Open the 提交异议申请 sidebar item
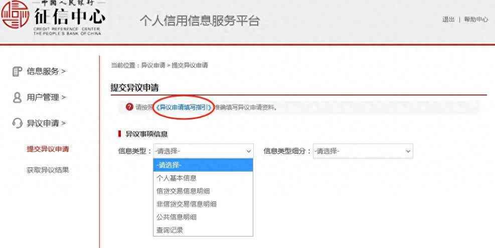495x248 pixels. pyautogui.click(x=48, y=149)
